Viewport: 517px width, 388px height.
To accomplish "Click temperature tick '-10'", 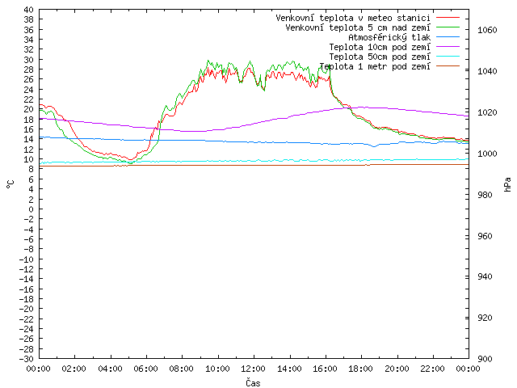I will click(27, 259).
